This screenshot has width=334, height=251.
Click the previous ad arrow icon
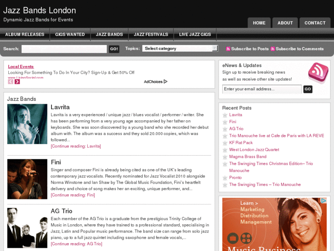pyautogui.click(x=11, y=82)
